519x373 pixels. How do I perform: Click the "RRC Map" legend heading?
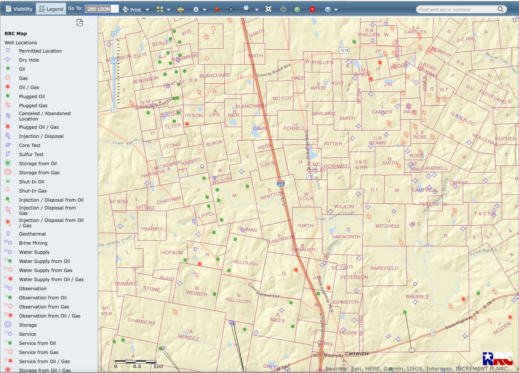16,34
